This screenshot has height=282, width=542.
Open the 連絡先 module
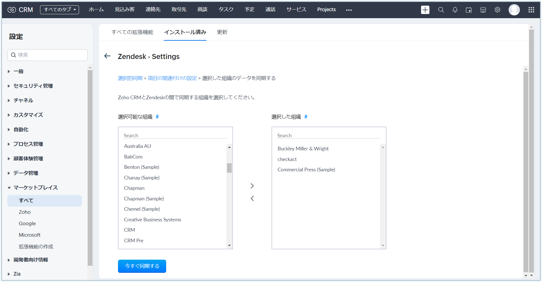[x=153, y=10]
